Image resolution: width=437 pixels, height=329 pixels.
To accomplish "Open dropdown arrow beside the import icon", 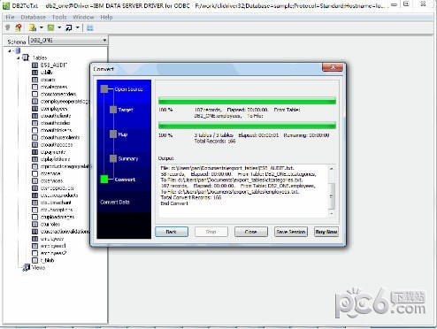I will coord(78,27).
